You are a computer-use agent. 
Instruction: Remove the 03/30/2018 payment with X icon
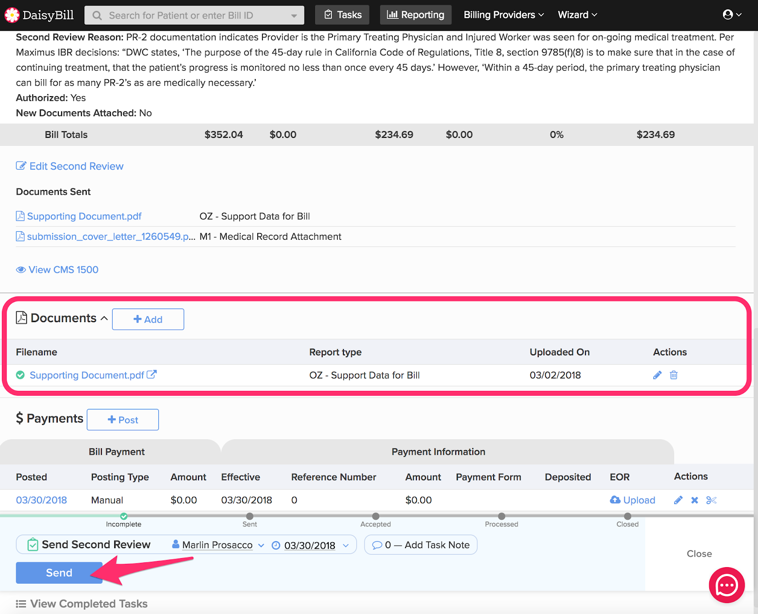coord(695,500)
